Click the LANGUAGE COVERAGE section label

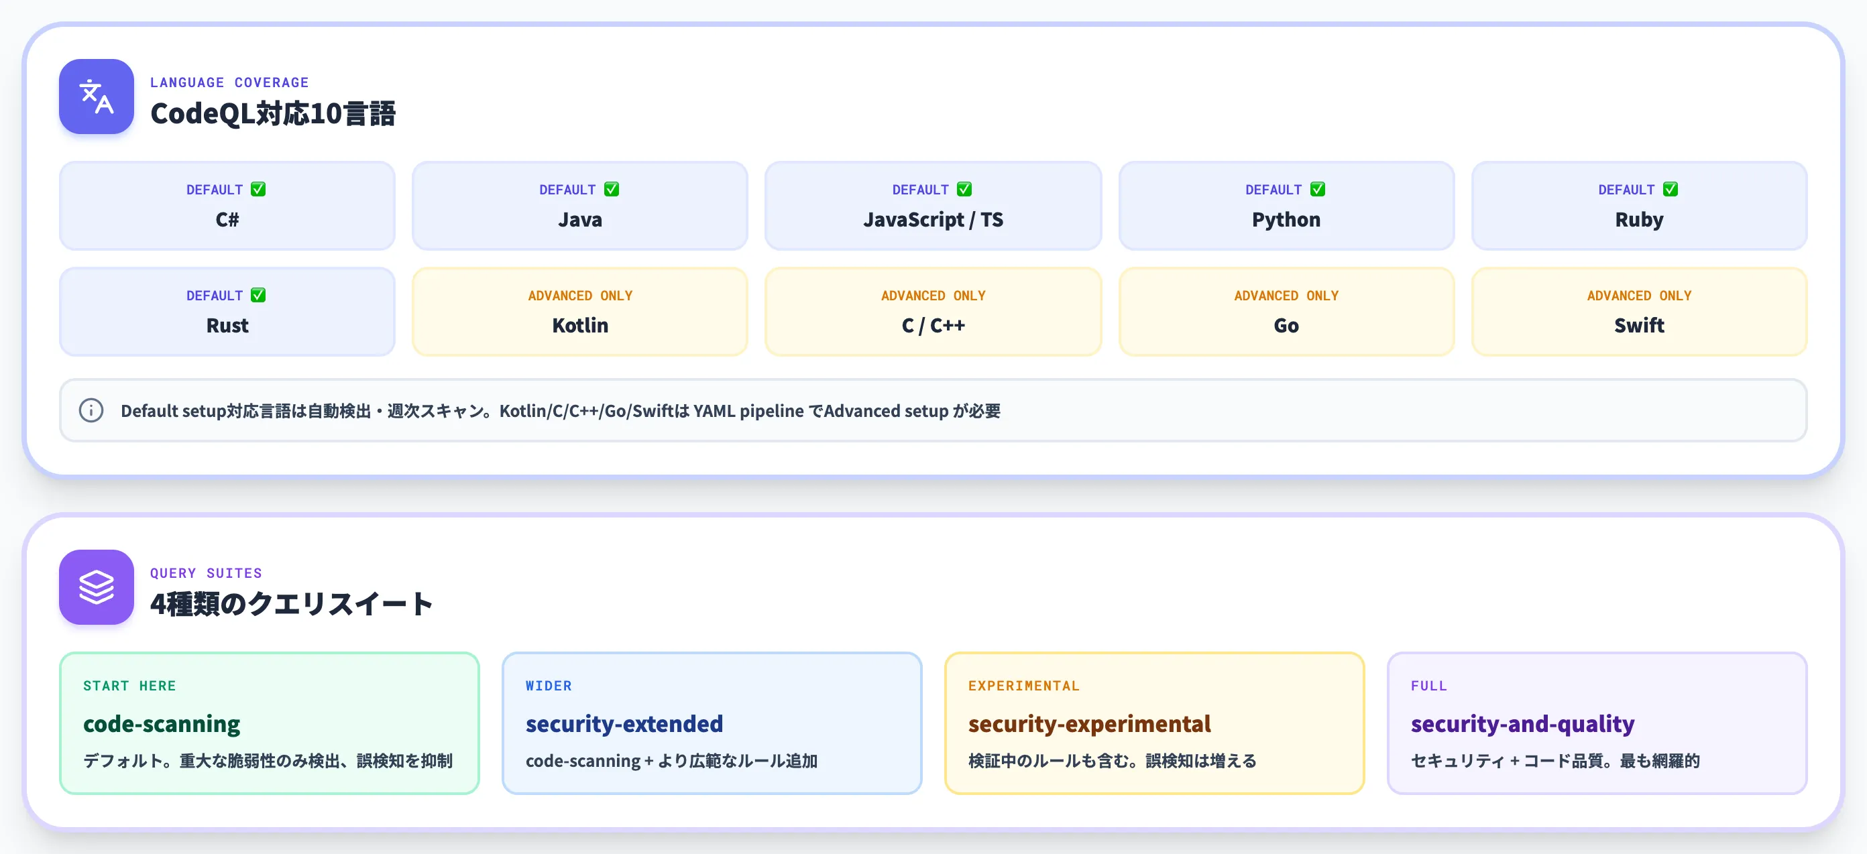click(230, 82)
